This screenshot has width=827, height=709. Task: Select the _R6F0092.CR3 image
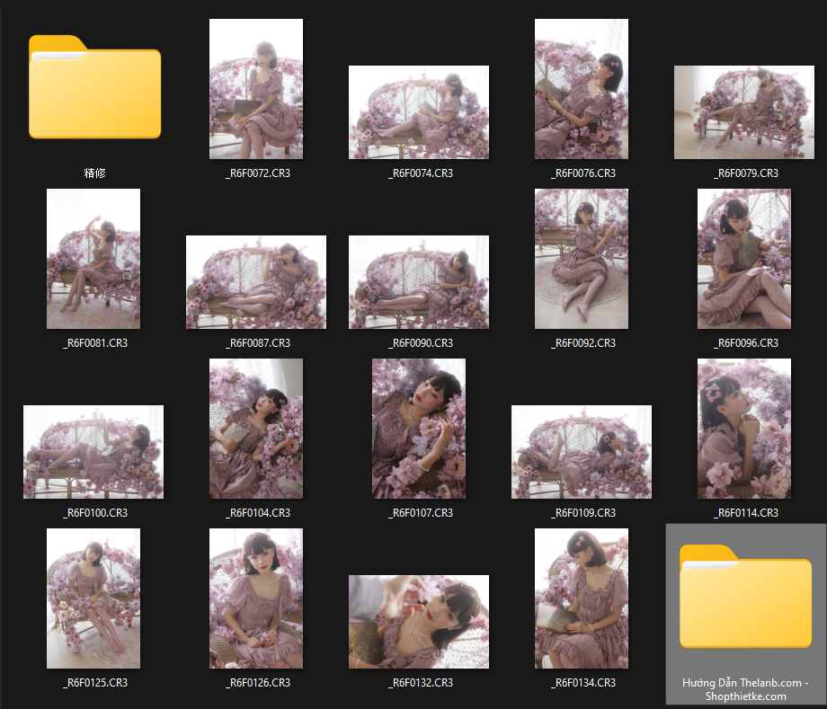(582, 259)
